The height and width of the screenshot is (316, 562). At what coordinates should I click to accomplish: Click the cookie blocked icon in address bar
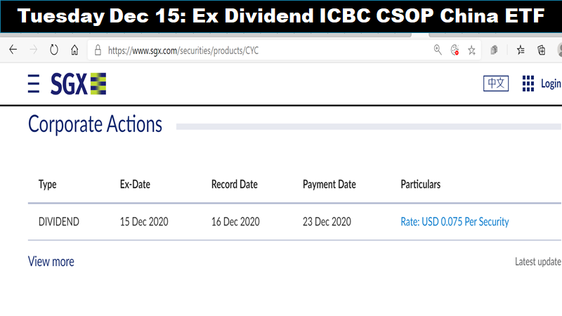(455, 50)
